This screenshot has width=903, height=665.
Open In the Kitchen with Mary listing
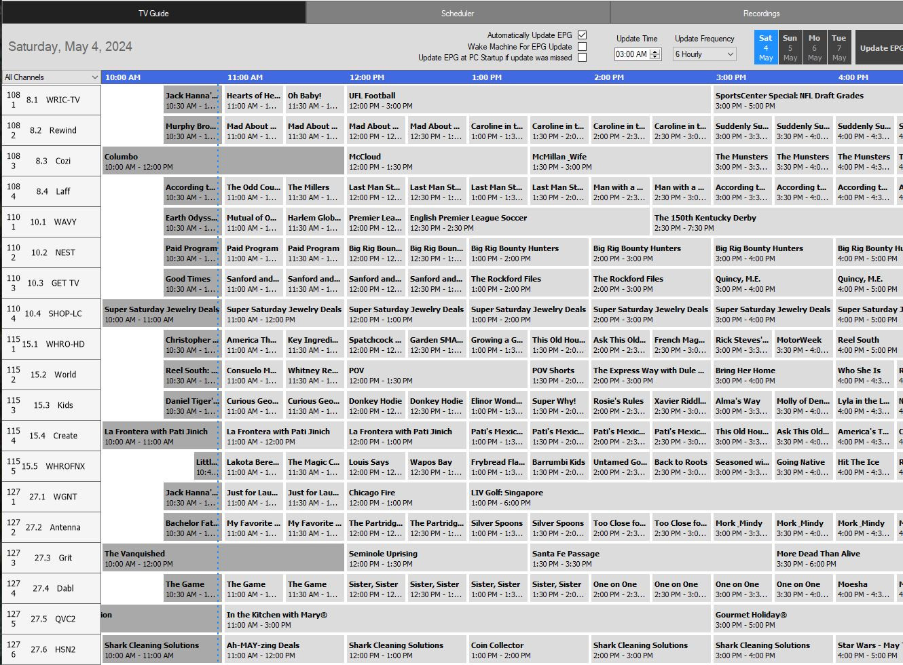[x=467, y=620]
